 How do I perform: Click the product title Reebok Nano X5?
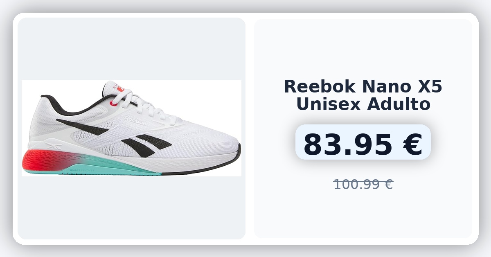(363, 86)
